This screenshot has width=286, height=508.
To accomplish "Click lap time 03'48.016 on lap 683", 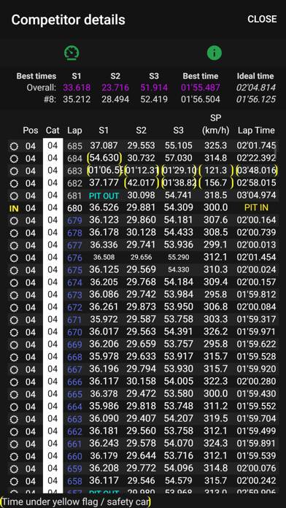I will 256,171.
